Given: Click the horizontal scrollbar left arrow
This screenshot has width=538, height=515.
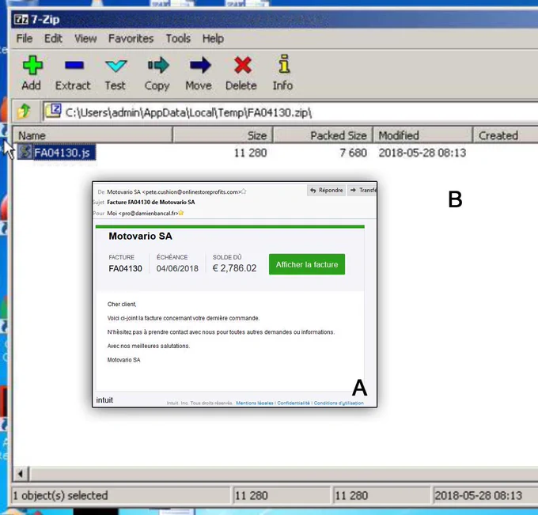Looking at the screenshot, I should pyautogui.click(x=21, y=474).
